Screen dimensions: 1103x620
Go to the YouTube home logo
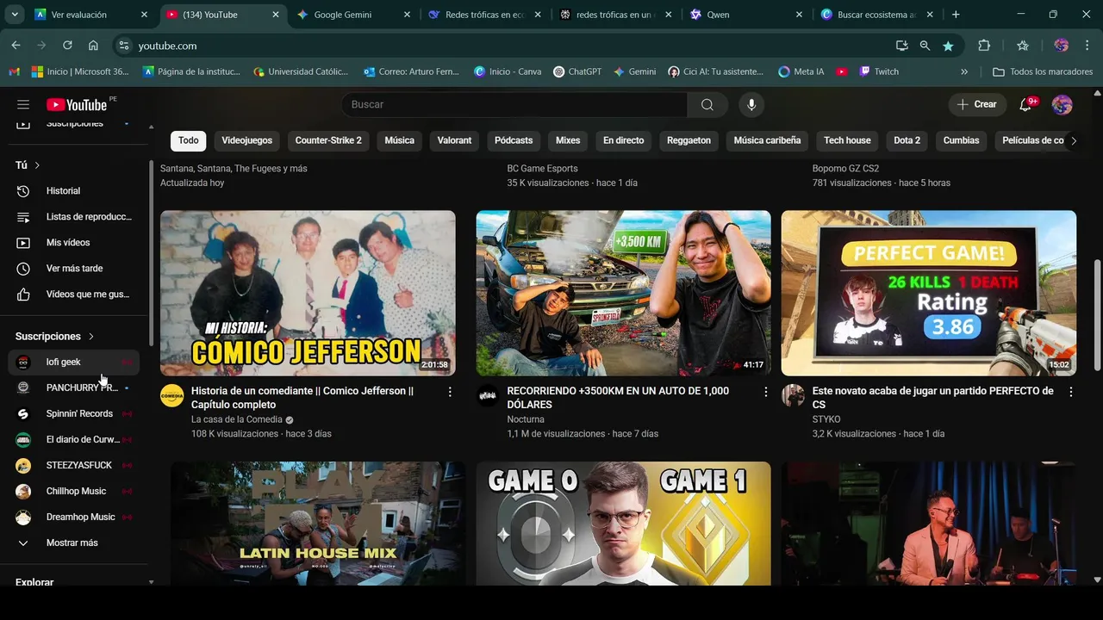tap(77, 104)
